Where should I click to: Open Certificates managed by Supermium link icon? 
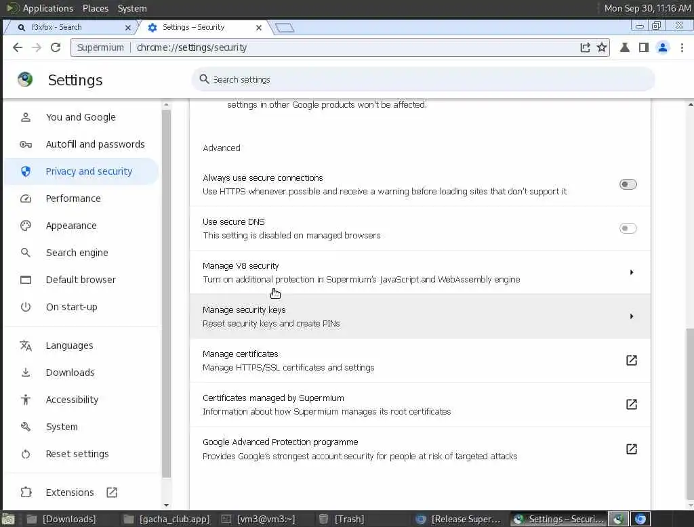coord(632,404)
